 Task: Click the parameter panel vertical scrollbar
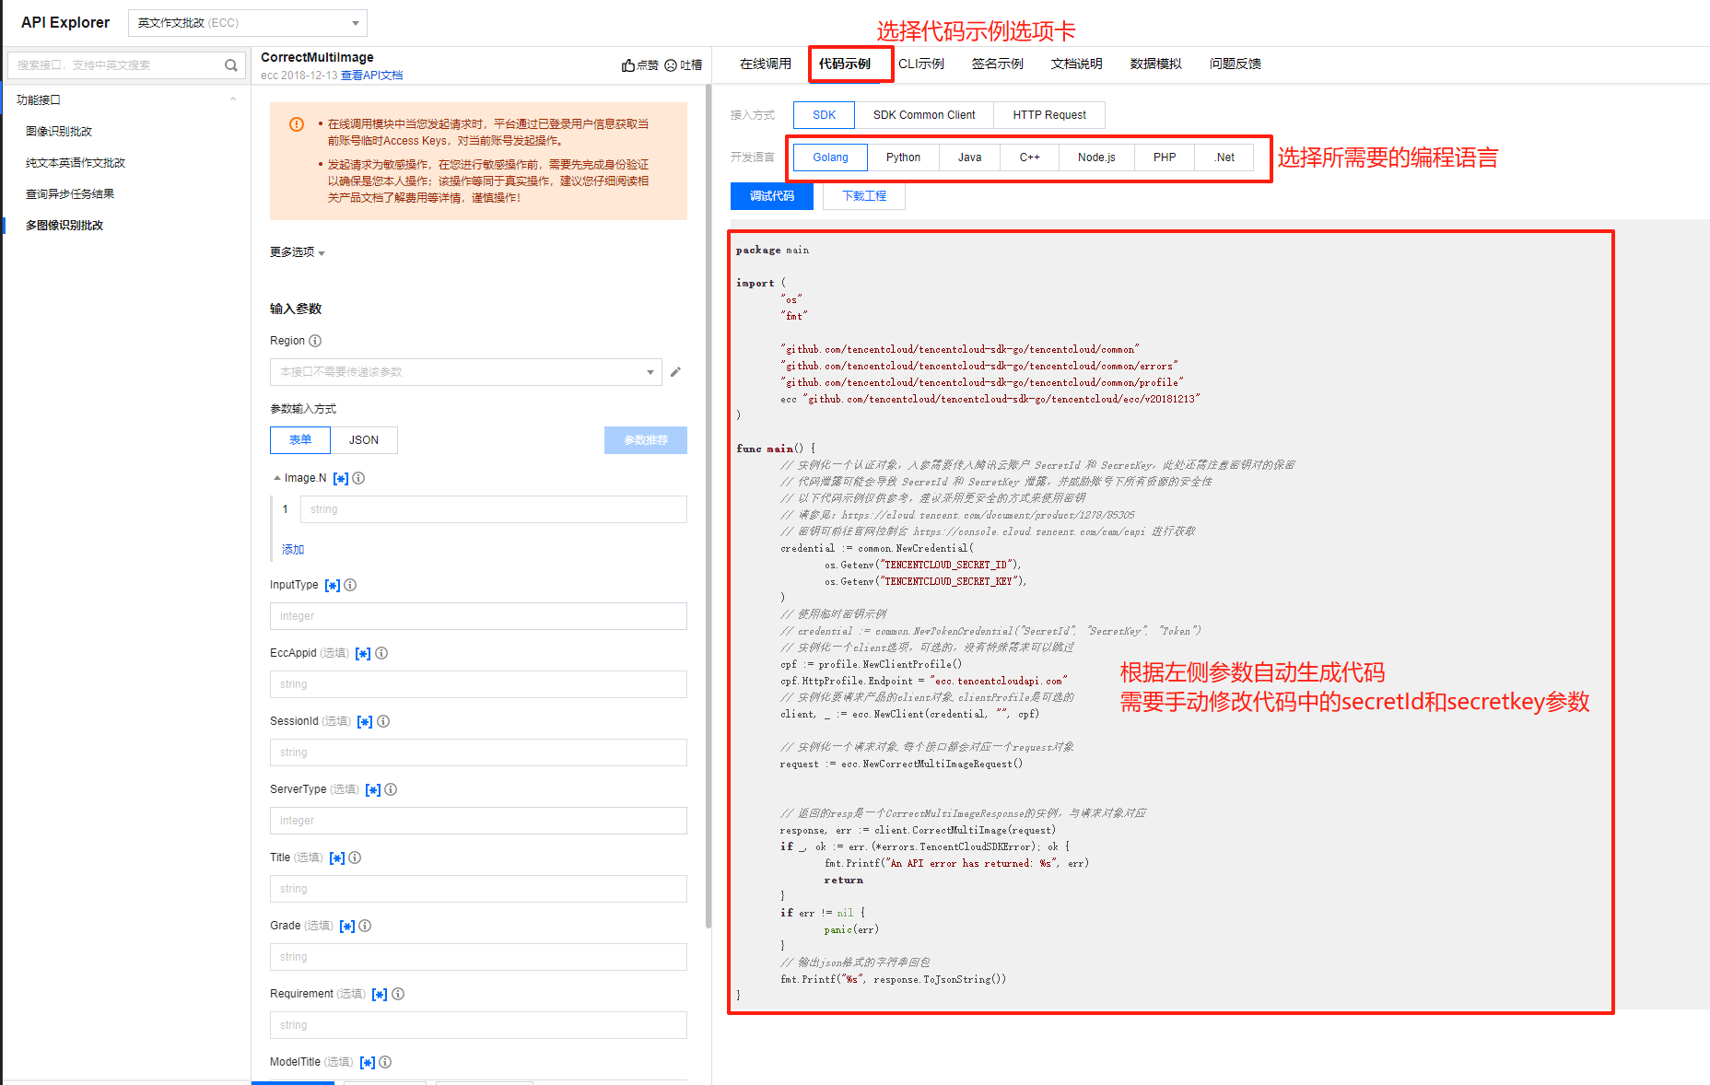pos(708,507)
